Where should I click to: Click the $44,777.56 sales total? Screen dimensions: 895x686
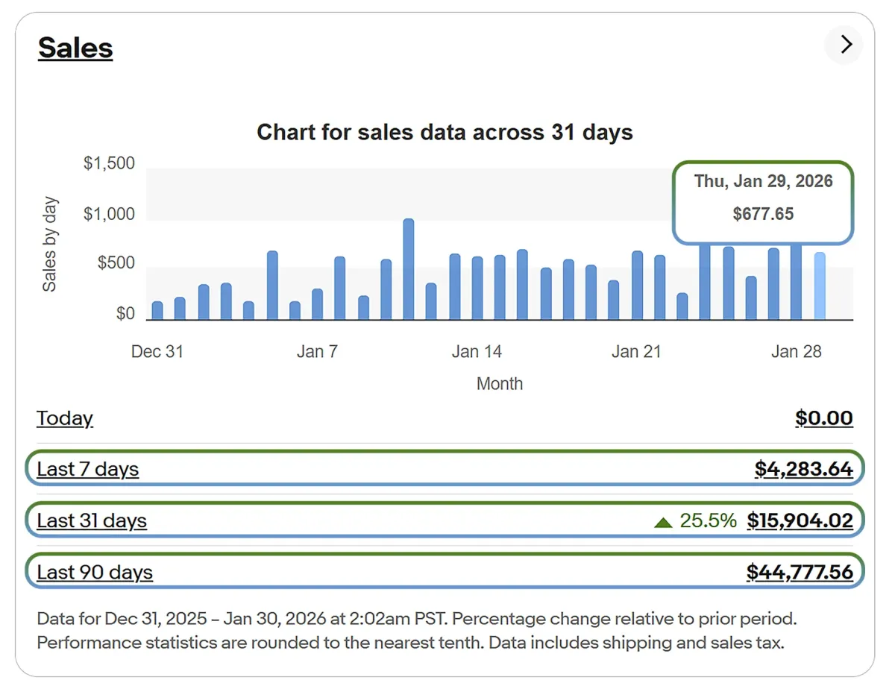(x=800, y=572)
